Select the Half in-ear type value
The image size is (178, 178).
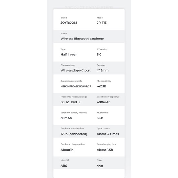(69, 54)
